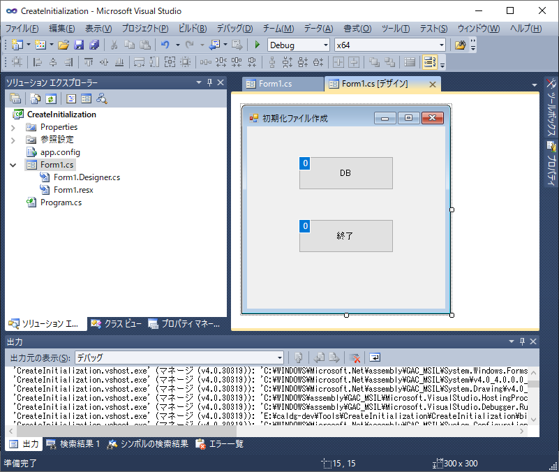Collapse the Form1.cs tree node
The width and height of the screenshot is (559, 472).
click(13, 165)
